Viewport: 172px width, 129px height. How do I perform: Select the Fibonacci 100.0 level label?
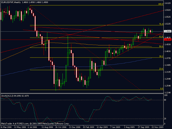[161, 4]
